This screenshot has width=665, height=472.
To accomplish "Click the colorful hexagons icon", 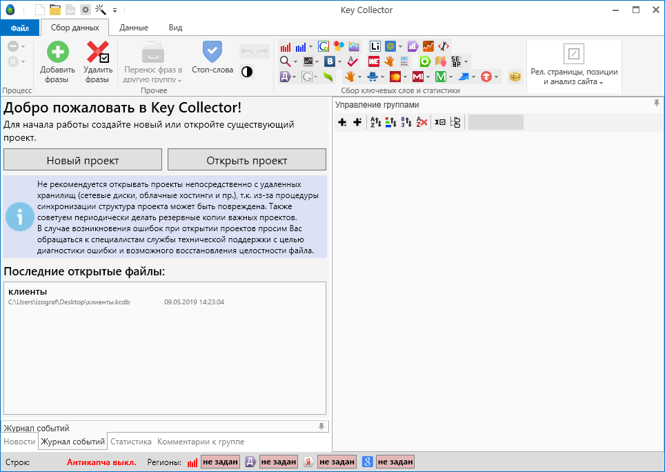I will [x=339, y=46].
